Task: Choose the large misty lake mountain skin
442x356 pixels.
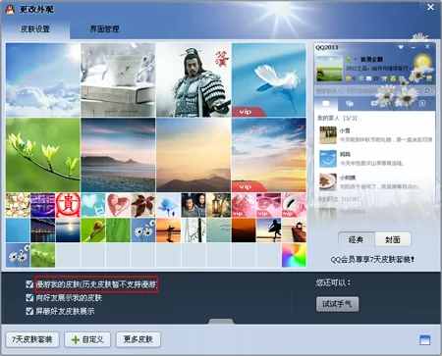Action: (118, 155)
